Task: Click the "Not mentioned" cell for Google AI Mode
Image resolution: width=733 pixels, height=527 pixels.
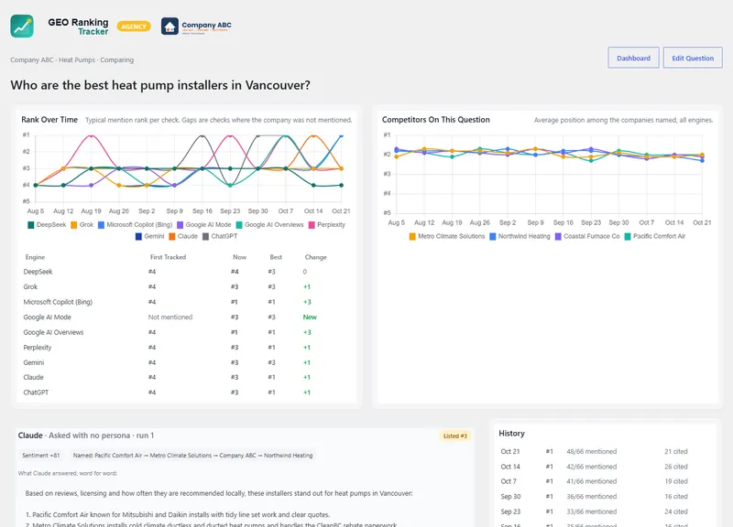Action: (170, 317)
